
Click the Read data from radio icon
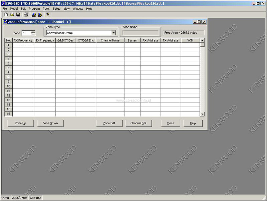(x=34, y=15)
